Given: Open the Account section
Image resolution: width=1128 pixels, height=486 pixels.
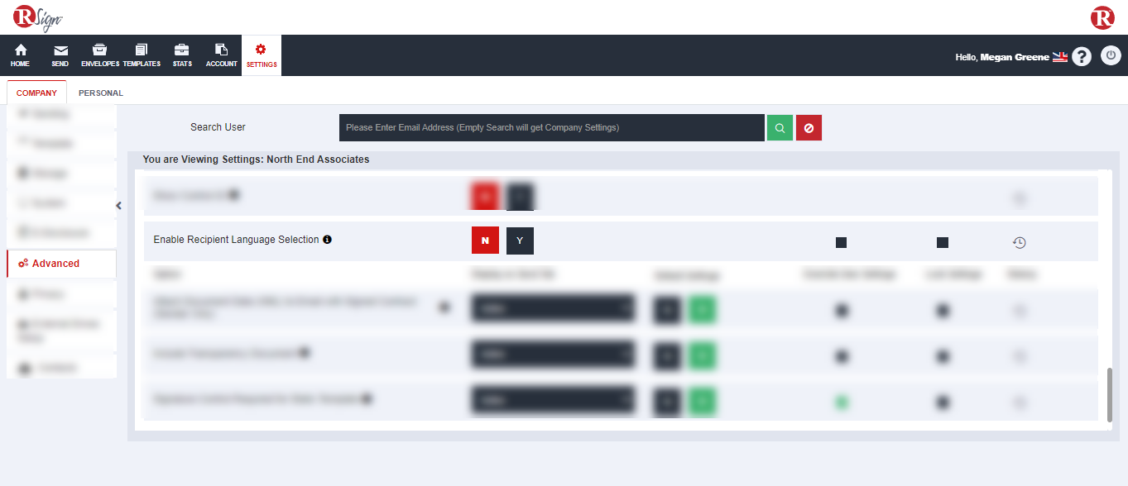Looking at the screenshot, I should (221, 55).
